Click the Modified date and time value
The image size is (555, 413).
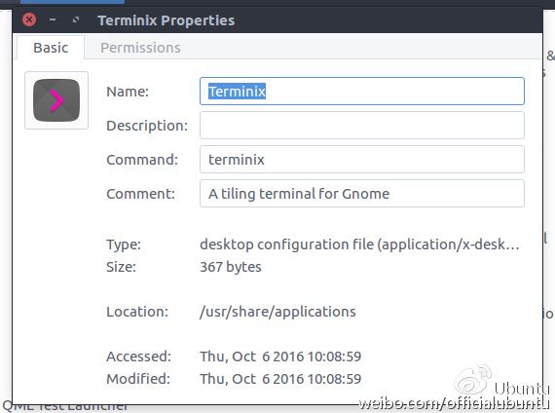(280, 379)
